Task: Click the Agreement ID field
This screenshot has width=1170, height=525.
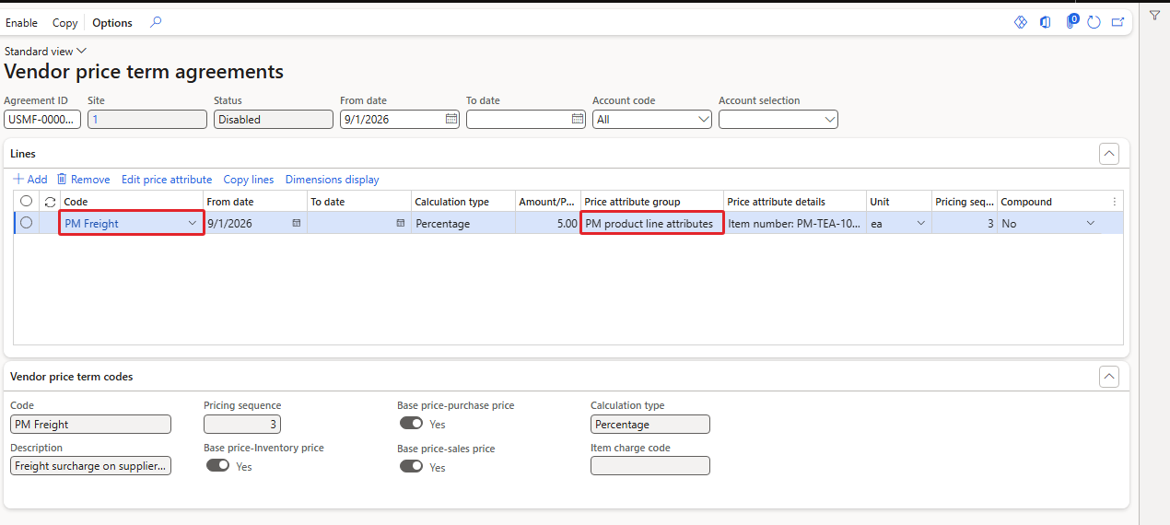Action: click(42, 119)
